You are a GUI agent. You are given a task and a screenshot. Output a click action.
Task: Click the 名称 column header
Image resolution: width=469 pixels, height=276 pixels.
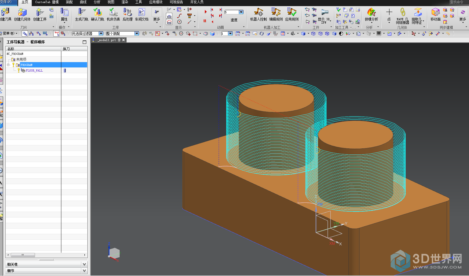click(x=33, y=49)
